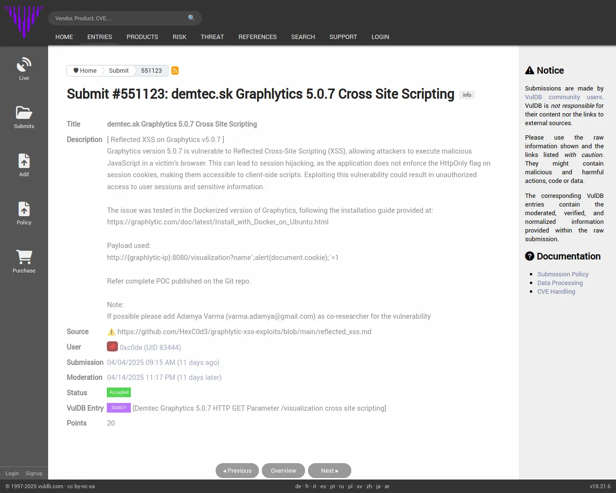Switch language to fr
The height and width of the screenshot is (493, 616).
pyautogui.click(x=307, y=486)
